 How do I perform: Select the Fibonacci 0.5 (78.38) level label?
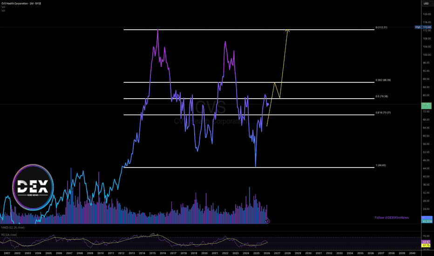click(382, 96)
